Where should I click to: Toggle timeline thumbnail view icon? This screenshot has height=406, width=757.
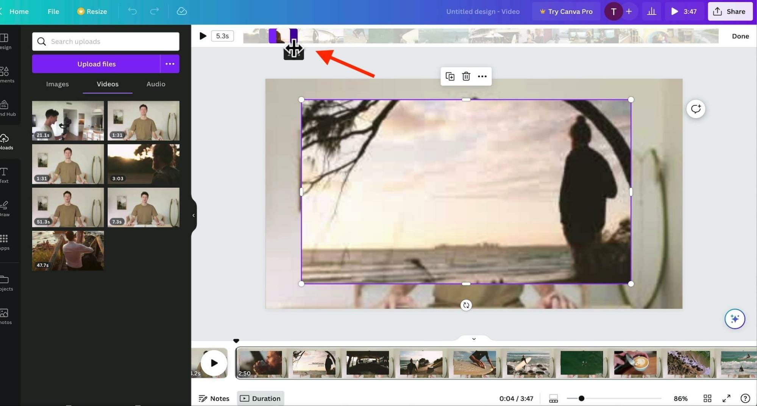pyautogui.click(x=553, y=398)
